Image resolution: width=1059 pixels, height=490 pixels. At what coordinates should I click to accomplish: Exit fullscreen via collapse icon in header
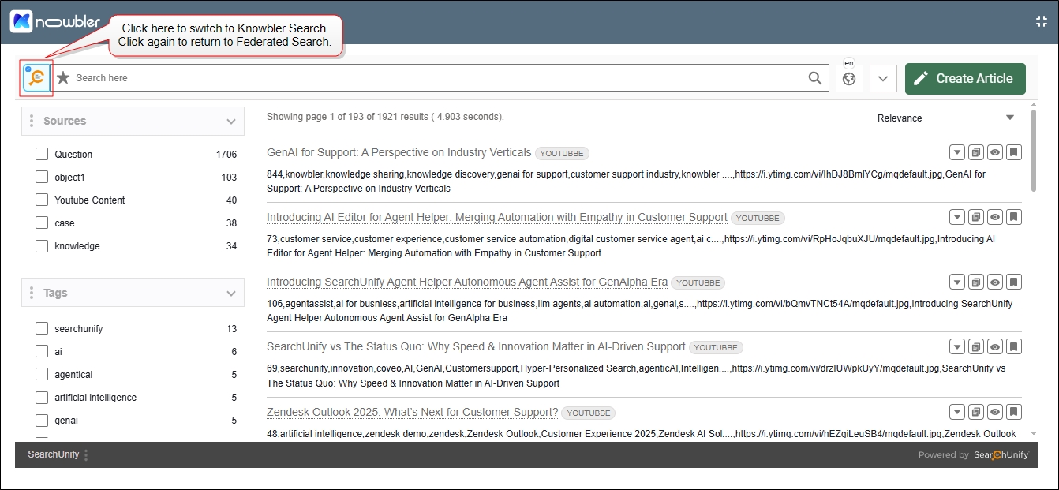tap(1042, 22)
